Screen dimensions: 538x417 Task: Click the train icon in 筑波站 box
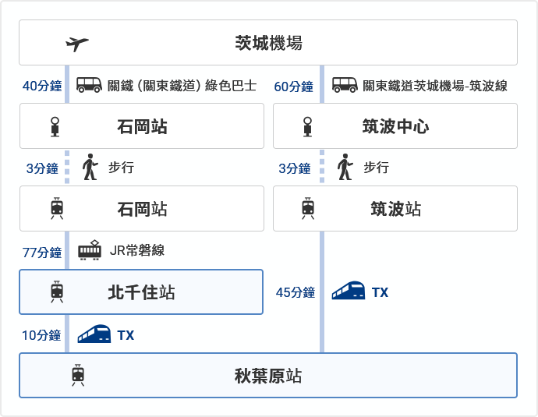pos(308,209)
